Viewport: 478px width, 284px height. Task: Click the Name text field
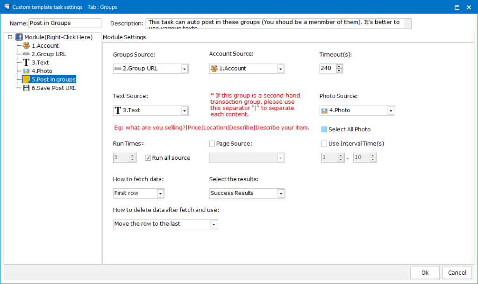point(64,23)
